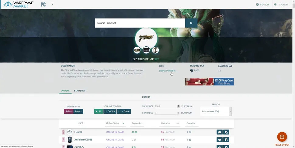Switch to the Statistics tab
The height and width of the screenshot is (148, 295).
(80, 91)
